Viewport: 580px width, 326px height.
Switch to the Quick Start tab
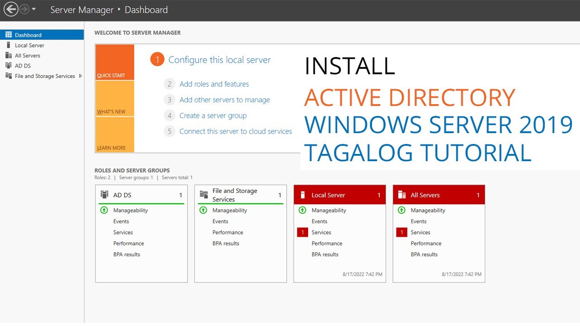click(115, 62)
